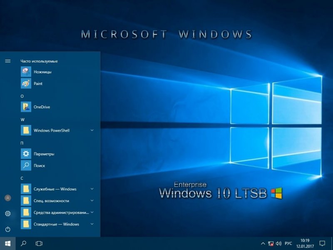Click the network status tray icon
333x250 pixels.
(x=271, y=244)
